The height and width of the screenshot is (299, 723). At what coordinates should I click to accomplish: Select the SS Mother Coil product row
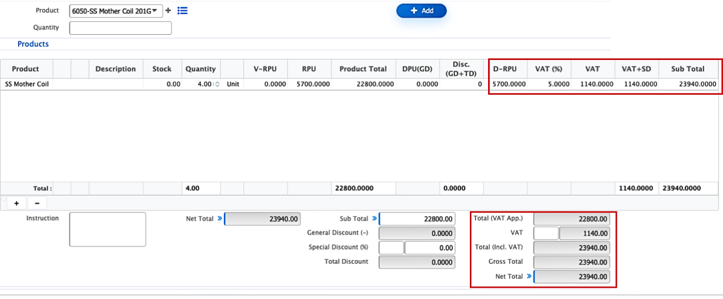(x=27, y=85)
